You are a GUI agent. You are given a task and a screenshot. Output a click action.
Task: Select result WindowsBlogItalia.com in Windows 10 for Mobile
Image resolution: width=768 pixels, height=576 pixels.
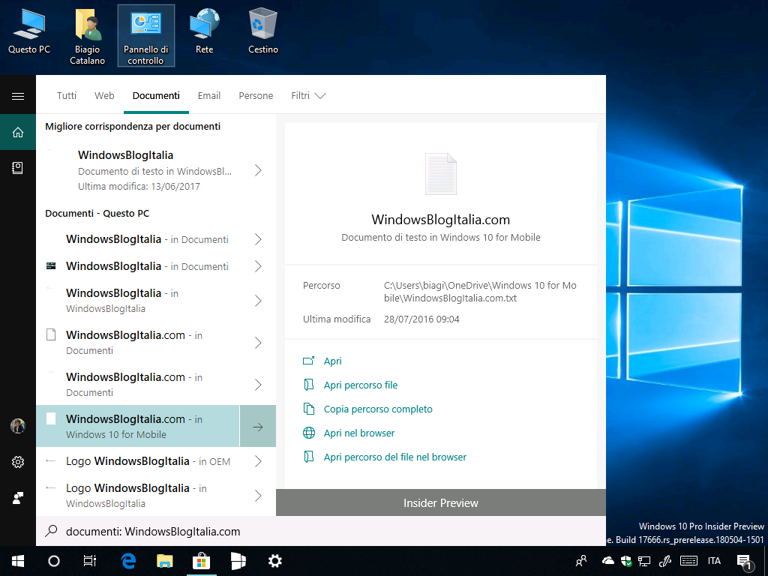pos(138,427)
